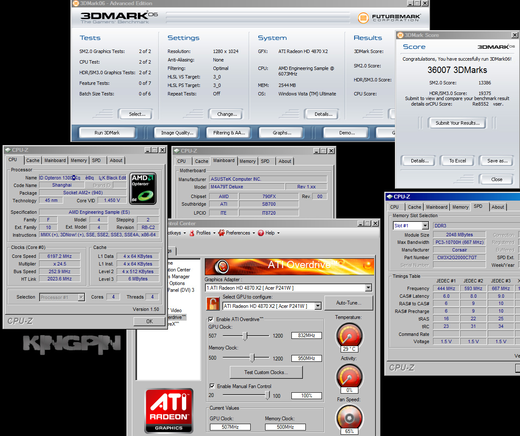Click the Activity gauge showing 0%

pos(349,377)
